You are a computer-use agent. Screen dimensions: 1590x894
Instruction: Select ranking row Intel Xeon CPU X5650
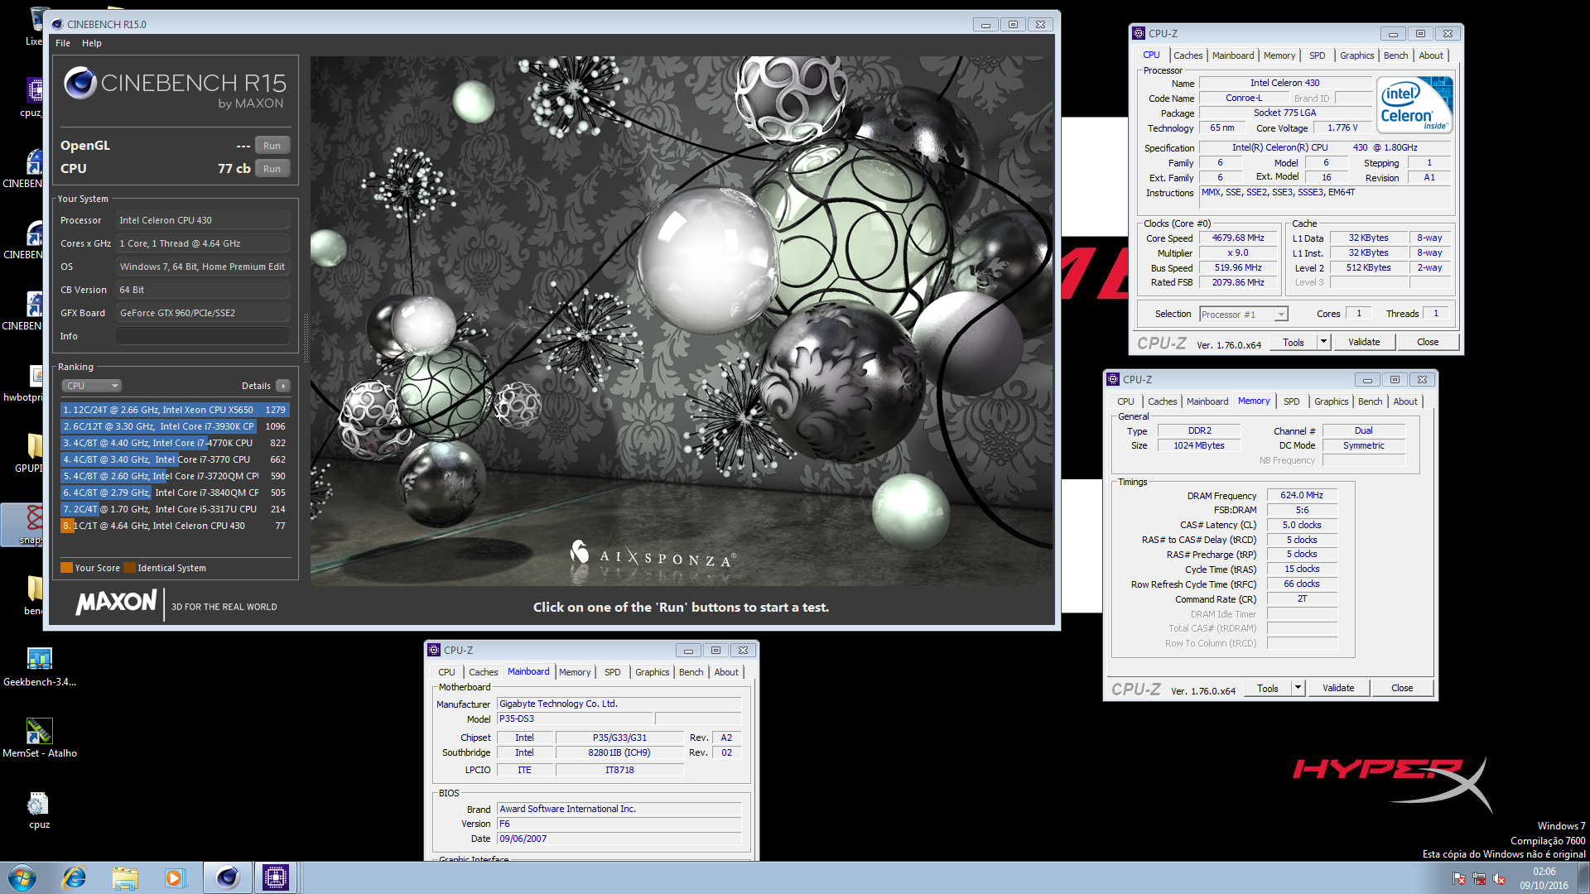(175, 410)
